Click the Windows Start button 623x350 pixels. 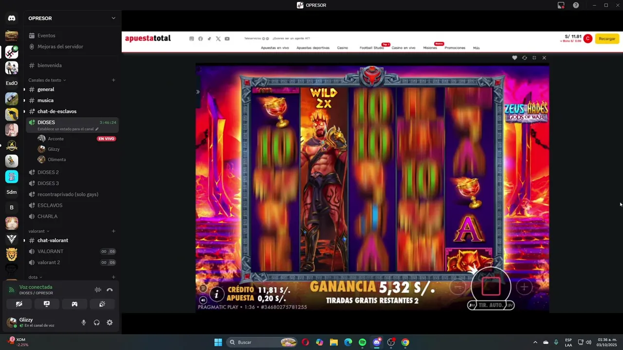tap(218, 342)
